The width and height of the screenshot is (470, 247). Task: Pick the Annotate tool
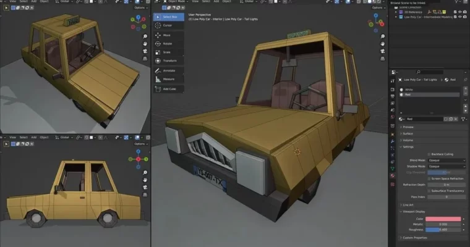[168, 70]
